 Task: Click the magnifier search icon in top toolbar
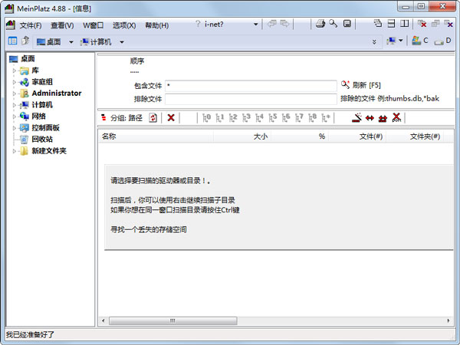pyautogui.click(x=333, y=24)
